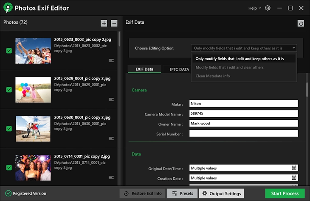The width and height of the screenshot is (310, 201).
Task: Select 'Clean Metadata info' option
Action: (x=212, y=76)
